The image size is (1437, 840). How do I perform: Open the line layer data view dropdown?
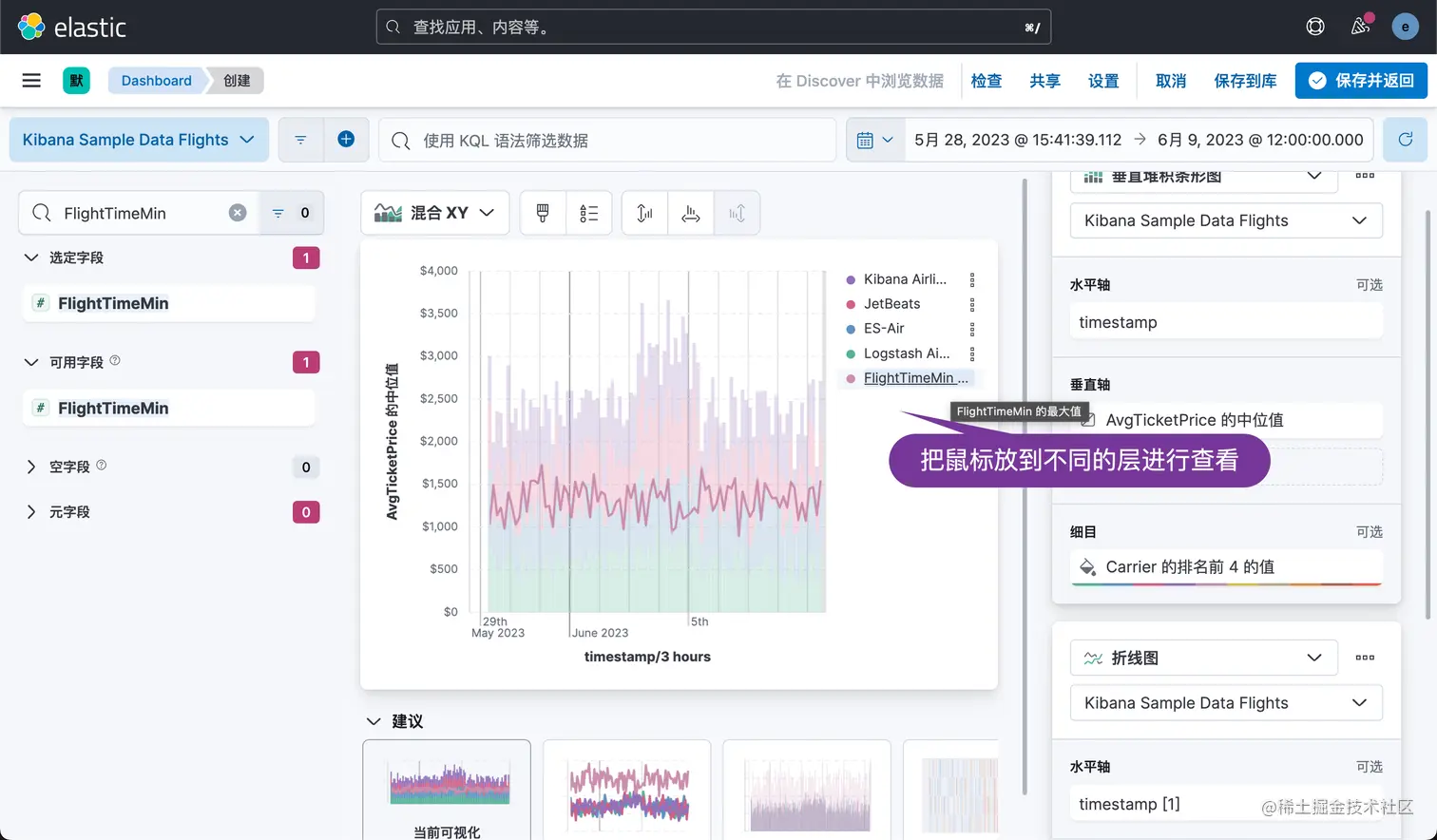pyautogui.click(x=1226, y=703)
